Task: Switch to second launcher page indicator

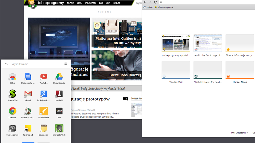Action: click(44, 142)
